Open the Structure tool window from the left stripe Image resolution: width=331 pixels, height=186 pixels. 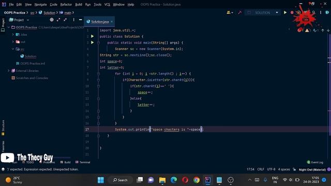coord(3,128)
